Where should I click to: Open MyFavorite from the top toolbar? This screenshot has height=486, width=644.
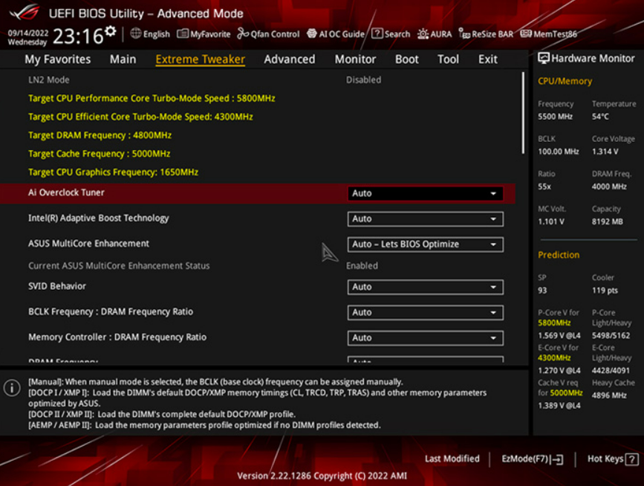[x=204, y=34]
